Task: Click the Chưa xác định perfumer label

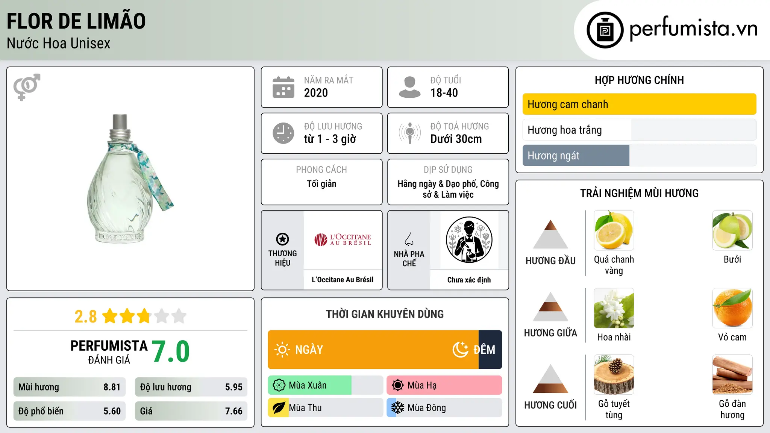Action: coord(469,280)
